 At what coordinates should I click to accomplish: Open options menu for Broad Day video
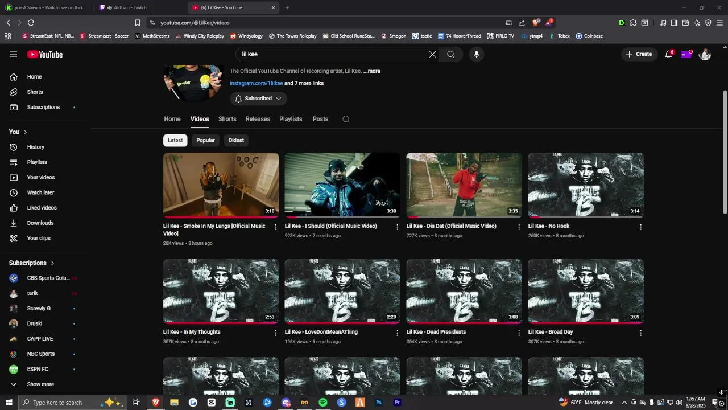(x=640, y=333)
